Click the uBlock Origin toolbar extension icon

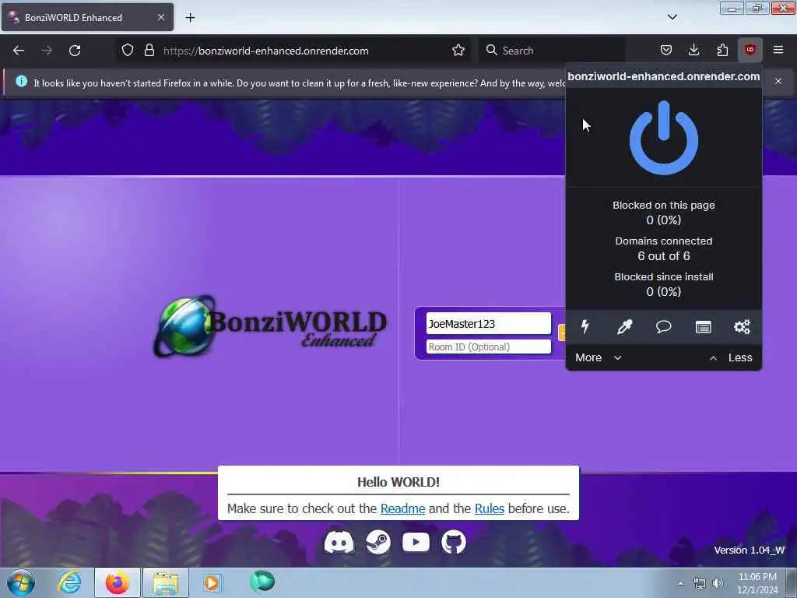(750, 50)
